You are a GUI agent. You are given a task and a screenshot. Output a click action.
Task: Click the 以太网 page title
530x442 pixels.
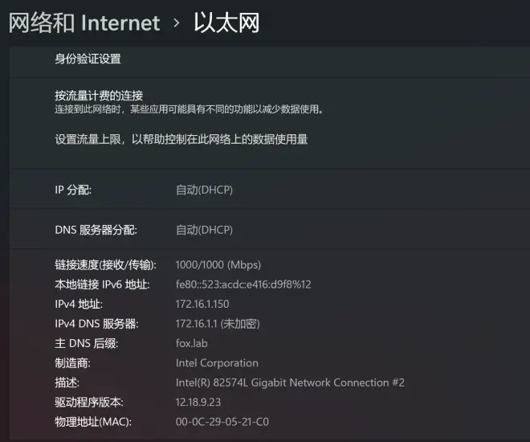[226, 23]
